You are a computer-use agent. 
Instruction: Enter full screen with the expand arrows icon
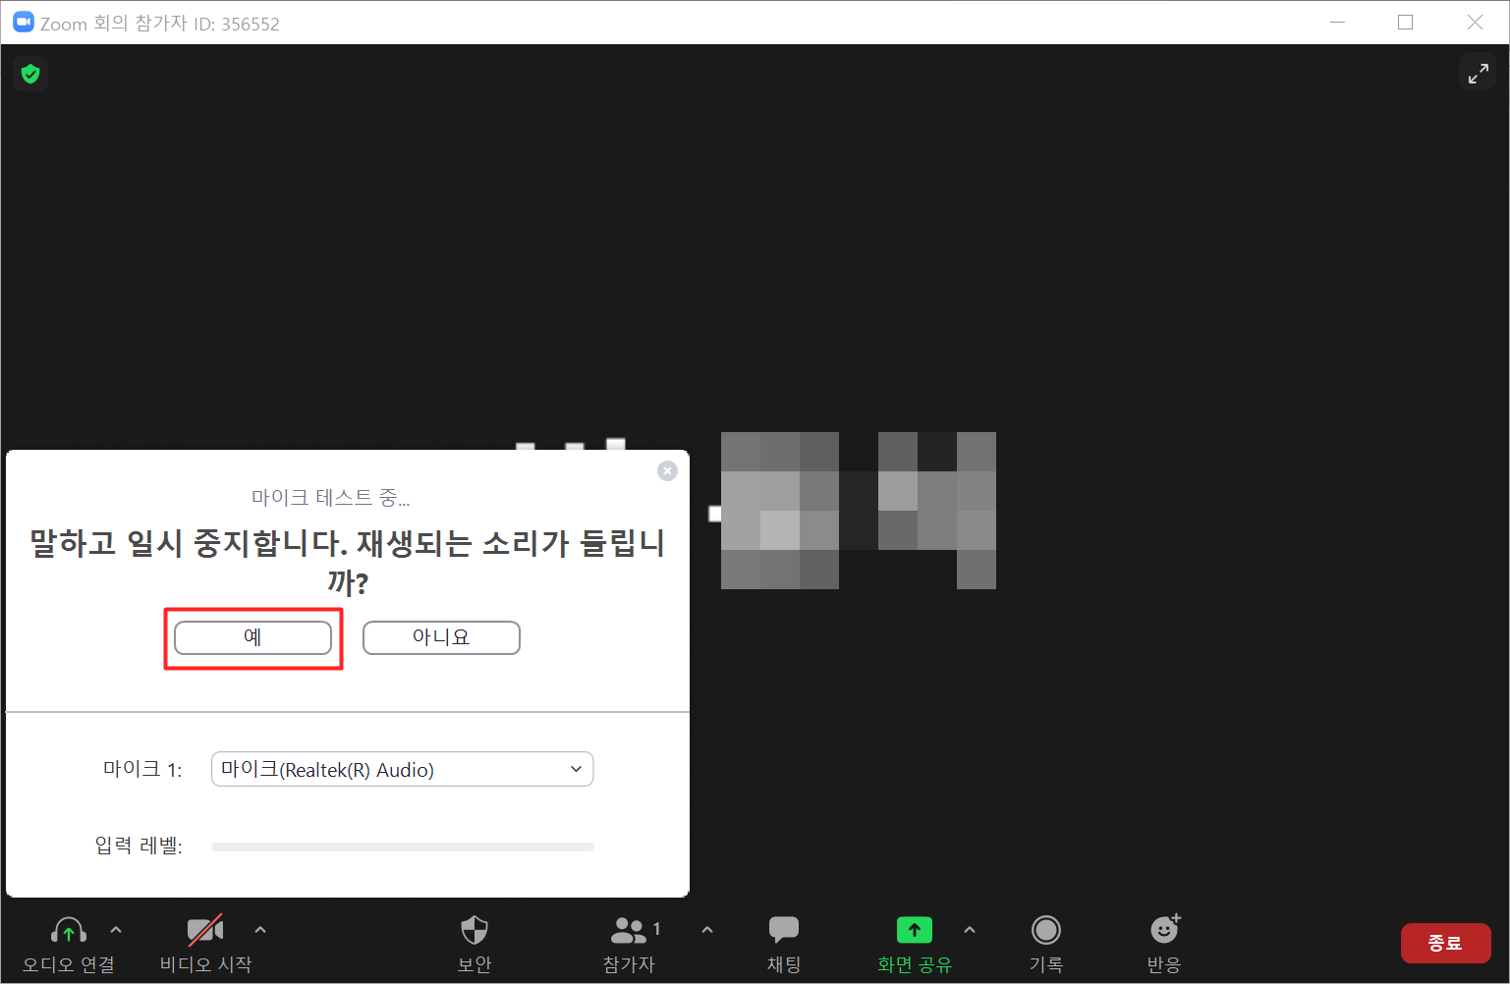(x=1478, y=74)
